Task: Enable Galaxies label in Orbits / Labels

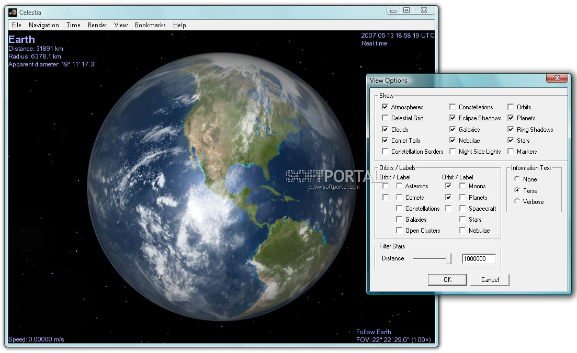Action: pyautogui.click(x=399, y=220)
